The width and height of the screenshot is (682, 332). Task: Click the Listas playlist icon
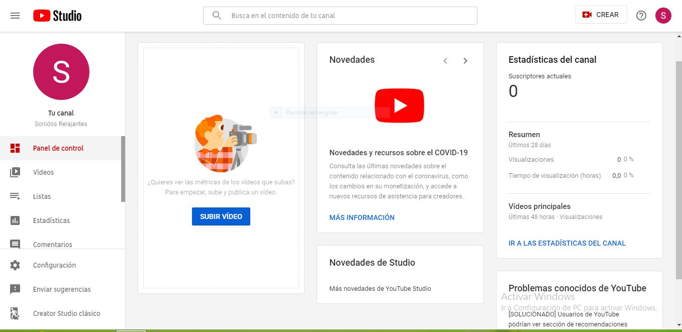pos(15,196)
